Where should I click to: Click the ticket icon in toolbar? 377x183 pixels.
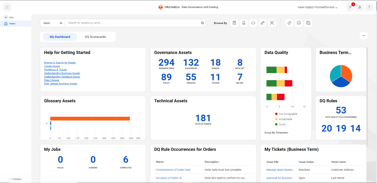pyautogui.click(x=290, y=23)
